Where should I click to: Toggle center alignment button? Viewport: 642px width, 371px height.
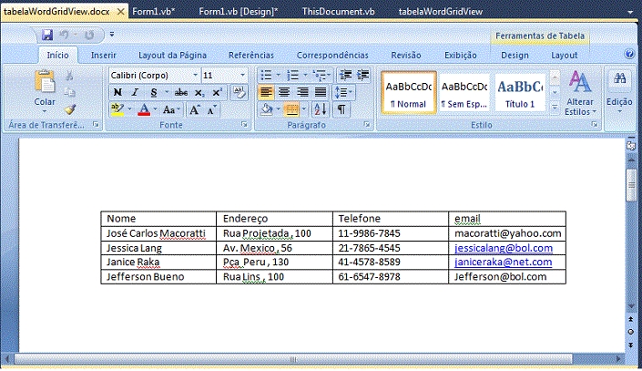[284, 92]
